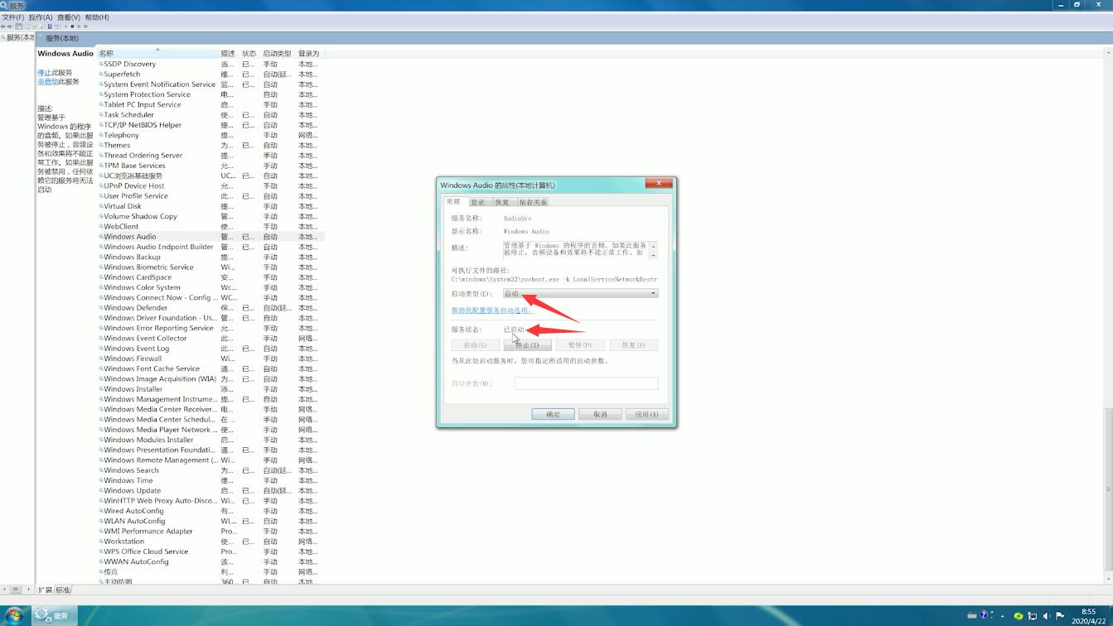Image resolution: width=1113 pixels, height=626 pixels.
Task: Switch to the 标准 view tab
Action: pos(63,590)
